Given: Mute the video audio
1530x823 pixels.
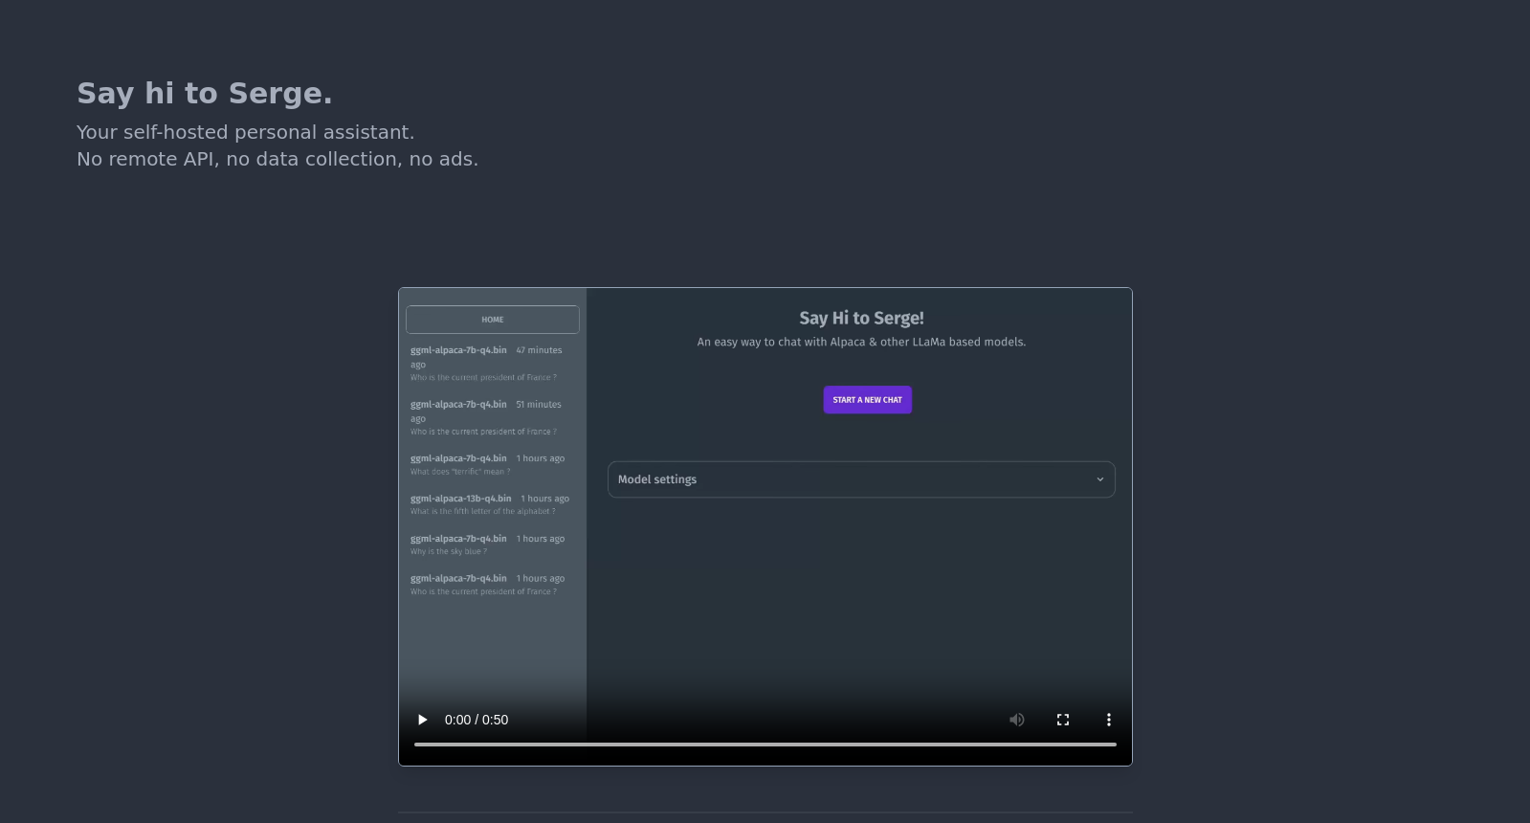Looking at the screenshot, I should coord(1017,720).
